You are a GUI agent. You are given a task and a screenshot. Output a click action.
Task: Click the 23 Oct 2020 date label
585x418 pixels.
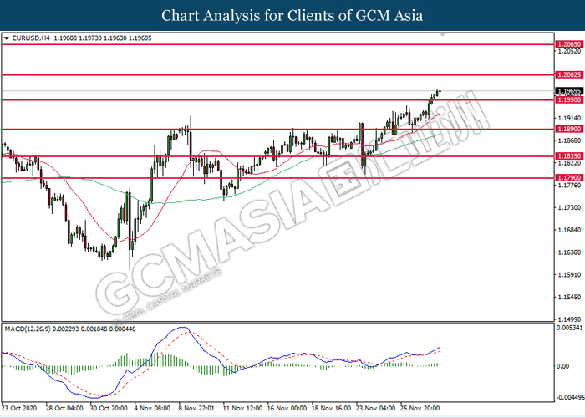(x=19, y=408)
